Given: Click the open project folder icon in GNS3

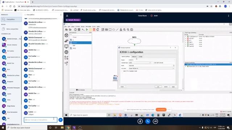Looking at the screenshot, I should 70,30.
